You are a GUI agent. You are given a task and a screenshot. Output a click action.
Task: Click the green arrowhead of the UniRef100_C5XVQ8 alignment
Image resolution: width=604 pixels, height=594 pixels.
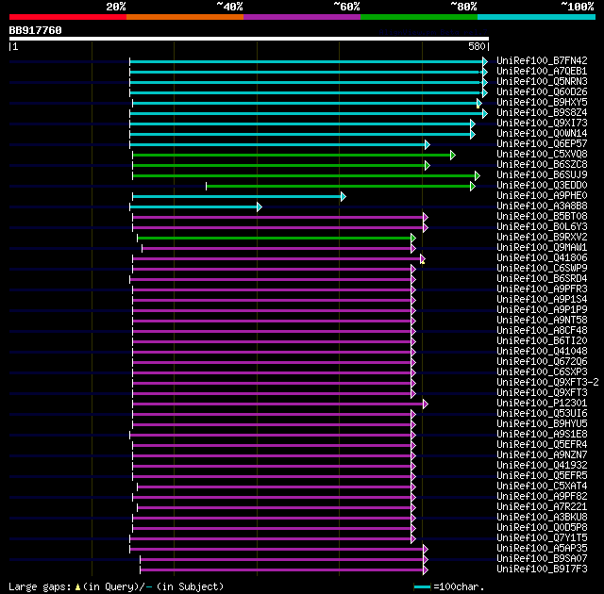[453, 155]
